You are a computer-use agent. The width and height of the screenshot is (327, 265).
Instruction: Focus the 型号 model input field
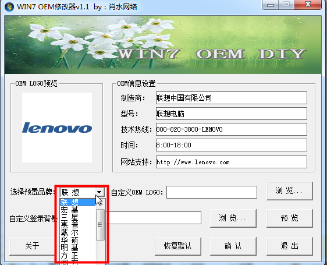(231, 114)
